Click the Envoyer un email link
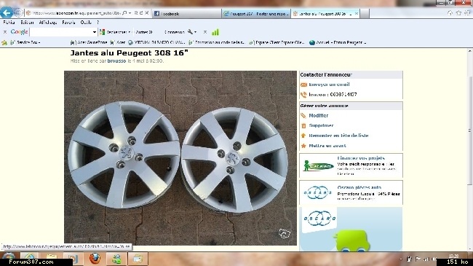The width and height of the screenshot is (473, 266). pos(329,85)
